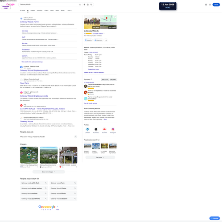This screenshot has width=223, height=222.
Task: Open the share/more chip beside Directions
Action: coord(106,40)
